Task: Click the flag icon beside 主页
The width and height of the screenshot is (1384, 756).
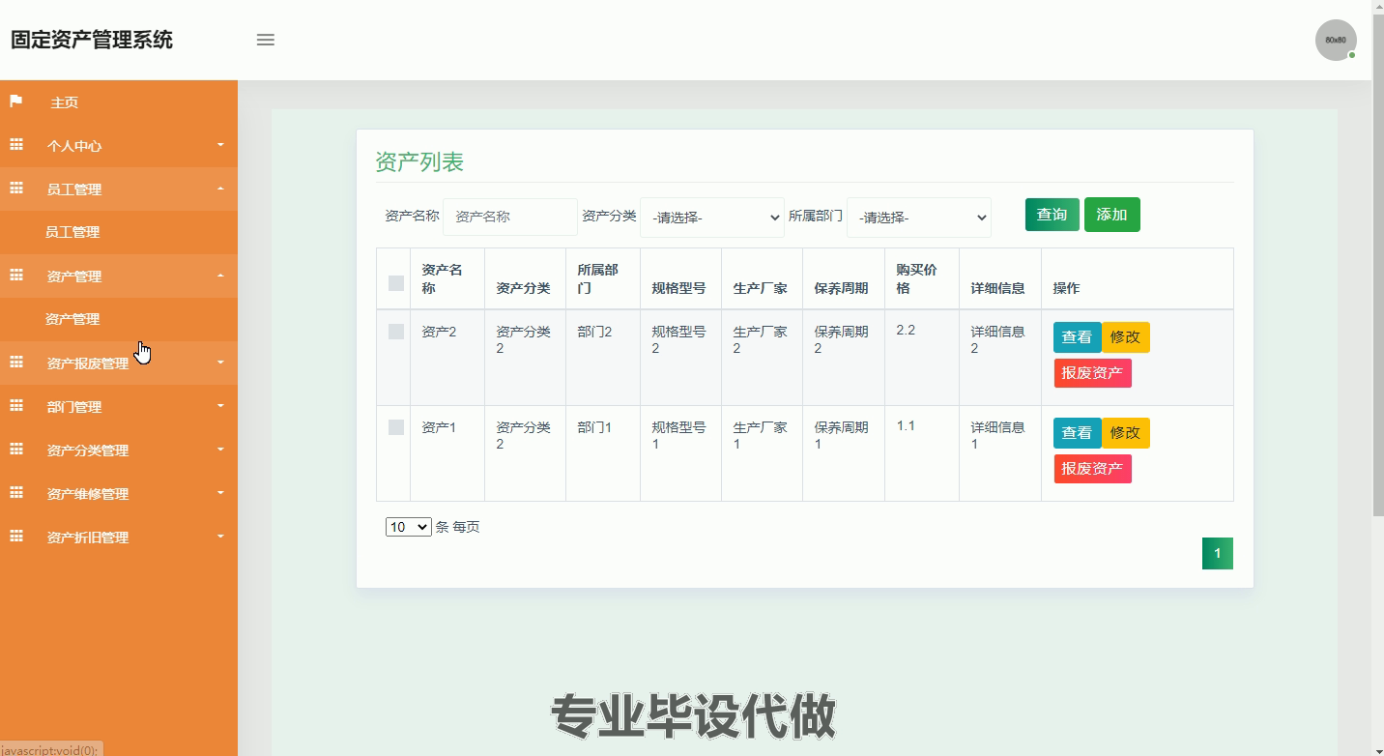Action: pyautogui.click(x=15, y=102)
